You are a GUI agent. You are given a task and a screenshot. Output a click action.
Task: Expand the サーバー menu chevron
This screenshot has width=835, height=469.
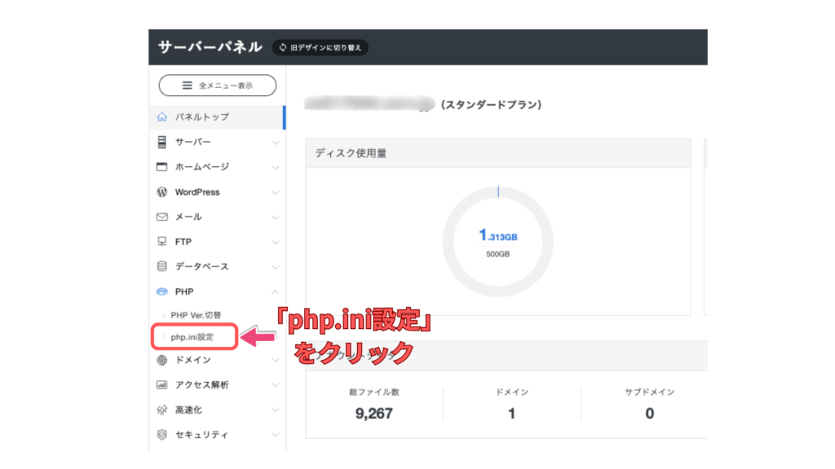pyautogui.click(x=276, y=142)
